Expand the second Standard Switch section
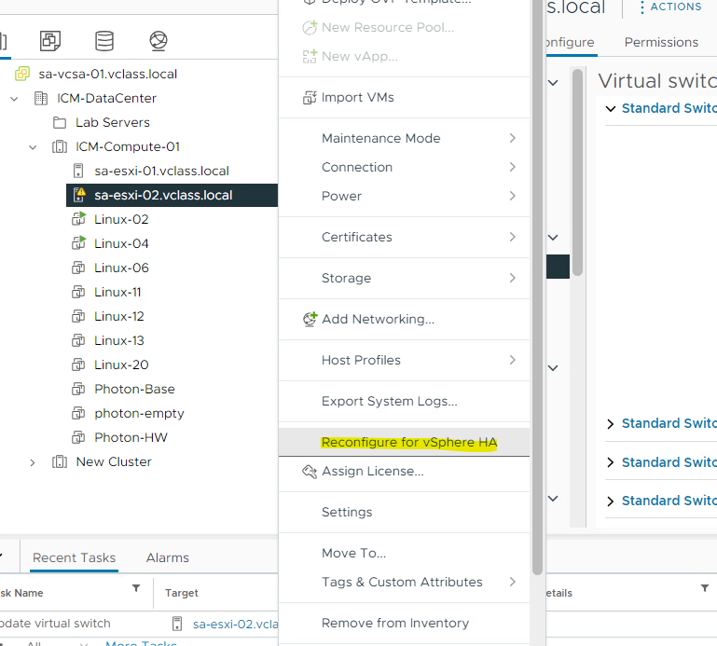Image resolution: width=717 pixels, height=646 pixels. pyautogui.click(x=610, y=424)
